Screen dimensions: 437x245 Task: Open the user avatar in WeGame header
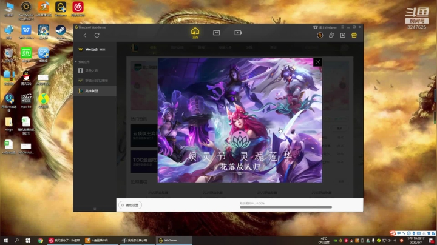coord(320,35)
